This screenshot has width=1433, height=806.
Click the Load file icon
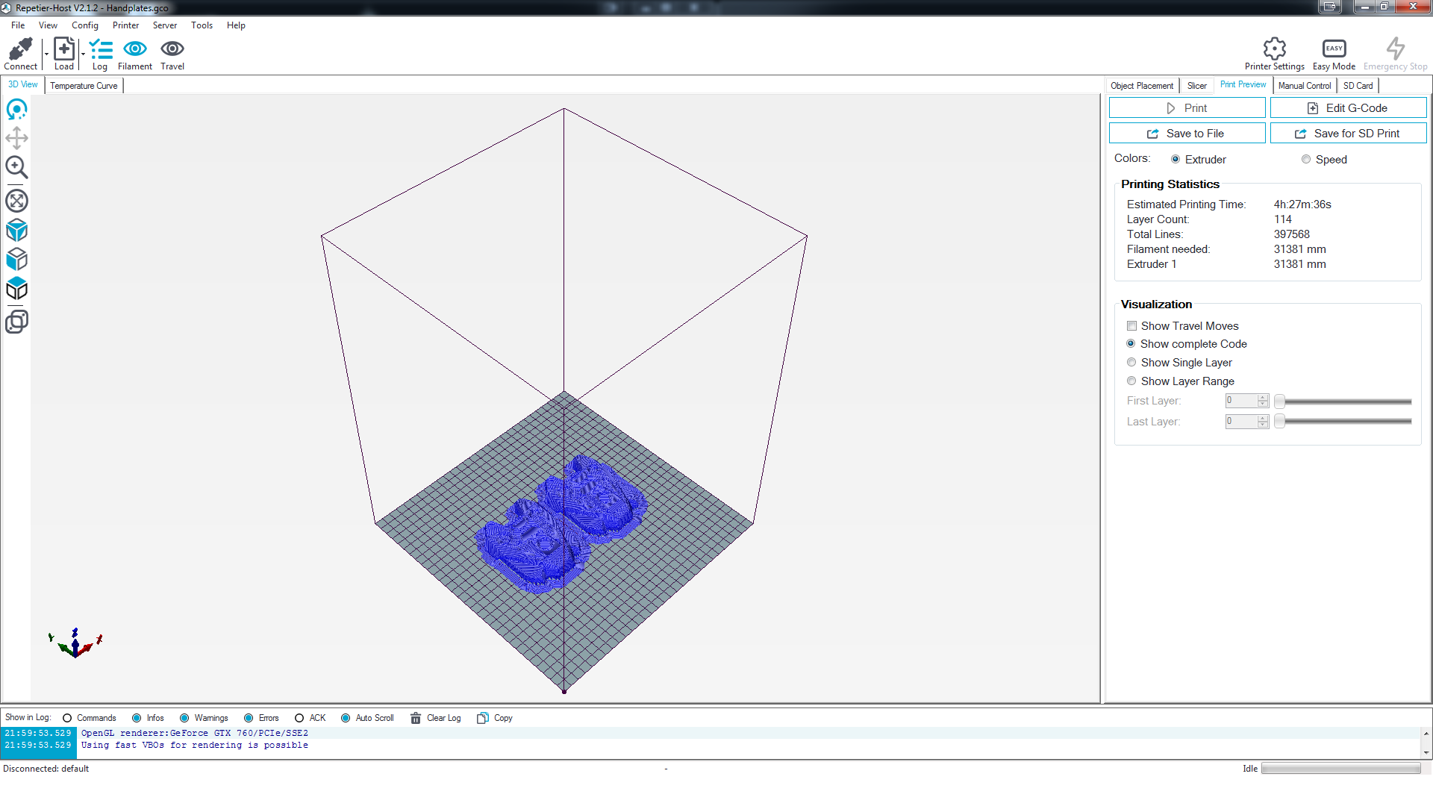[x=64, y=49]
